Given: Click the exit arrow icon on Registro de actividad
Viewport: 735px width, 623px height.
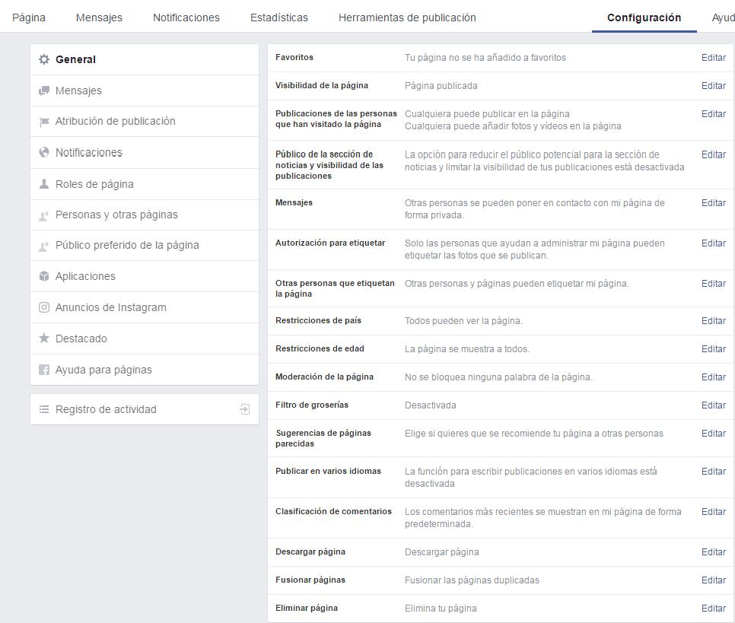Looking at the screenshot, I should [244, 409].
